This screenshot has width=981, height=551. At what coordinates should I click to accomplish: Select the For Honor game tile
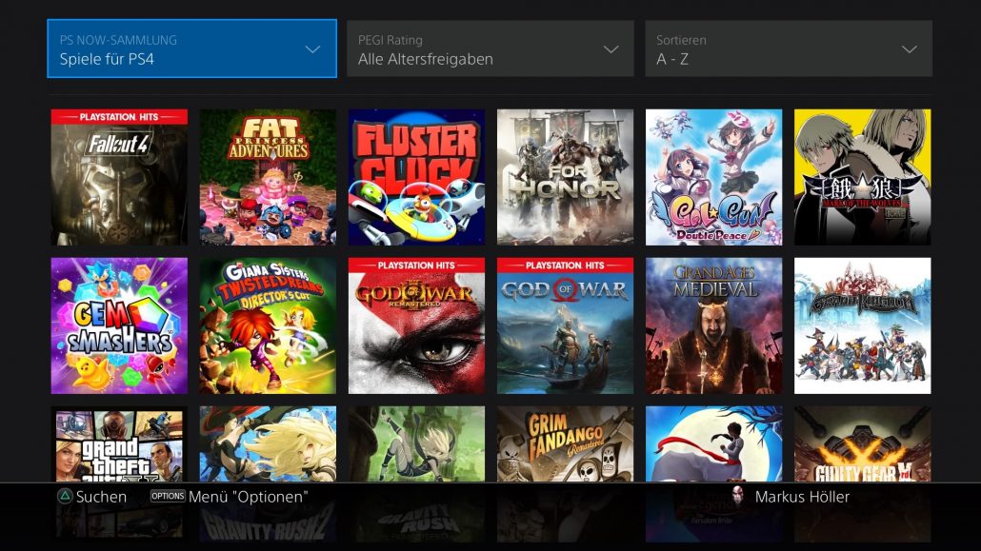(x=565, y=177)
